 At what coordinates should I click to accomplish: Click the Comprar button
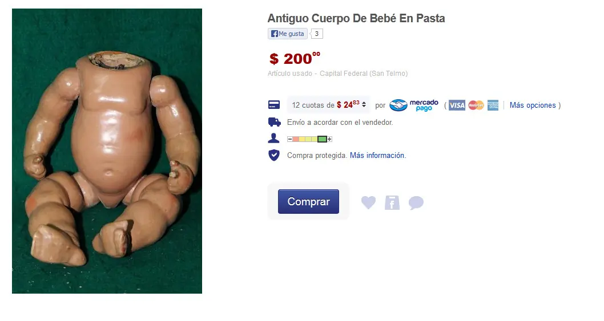[308, 201]
